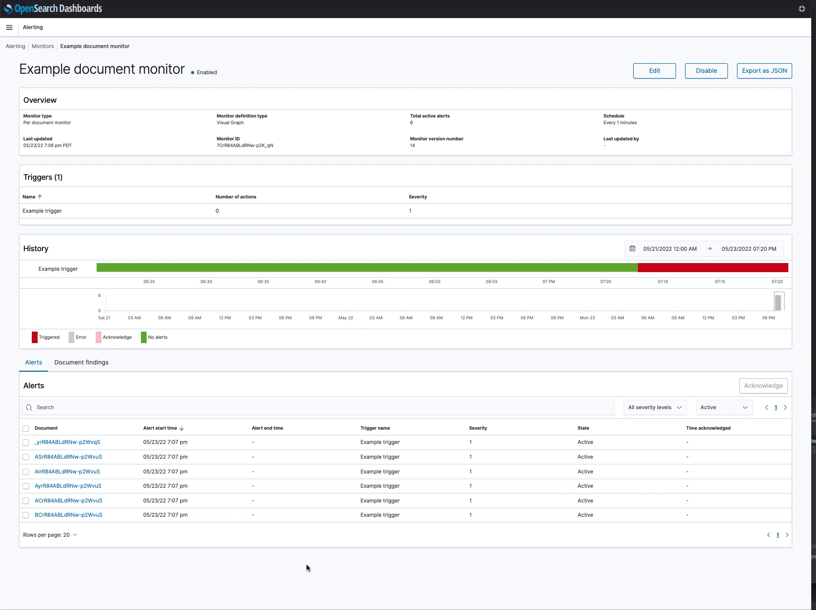Click Export as JSON button
Image resolution: width=816 pixels, height=610 pixels.
point(764,71)
